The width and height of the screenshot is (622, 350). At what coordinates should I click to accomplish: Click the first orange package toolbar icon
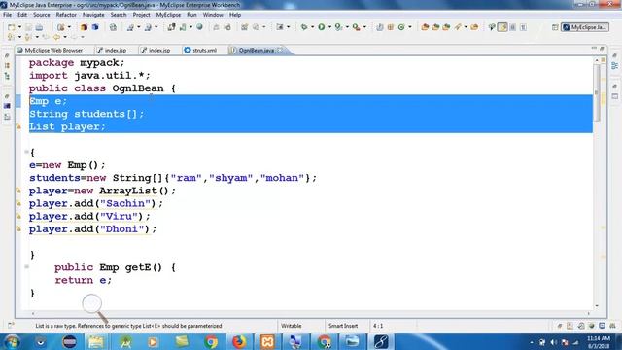click(425, 27)
